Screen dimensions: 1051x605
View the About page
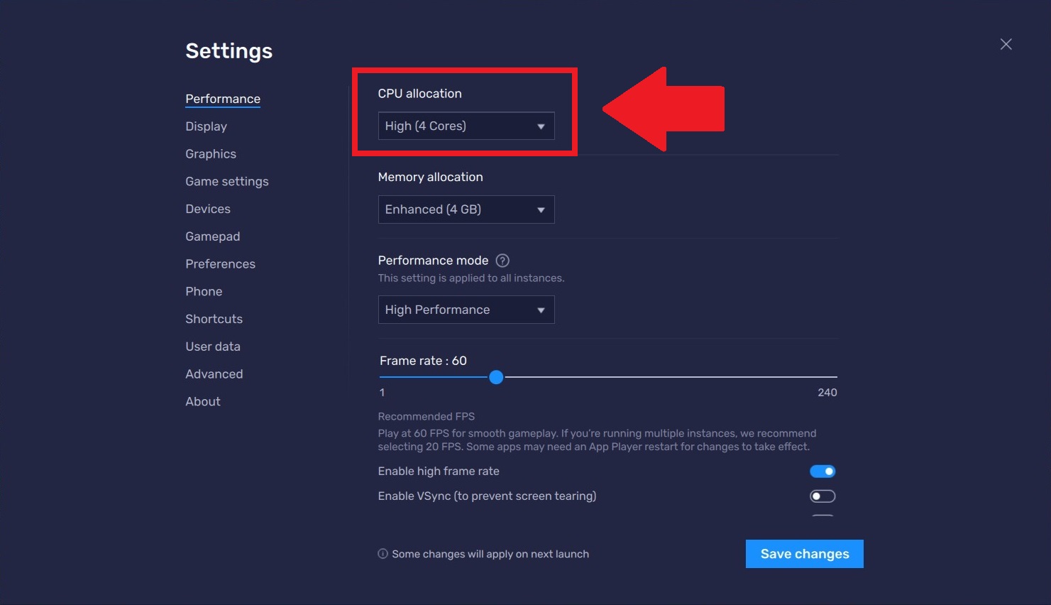click(202, 401)
